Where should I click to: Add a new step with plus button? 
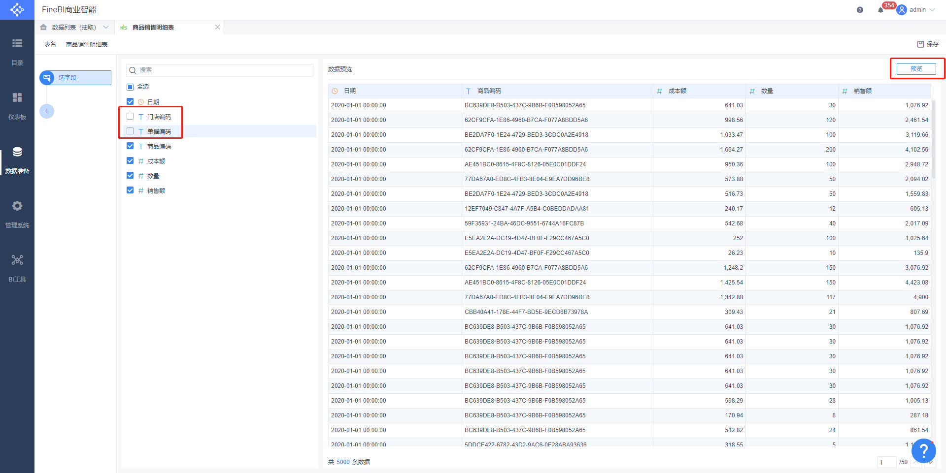point(47,111)
